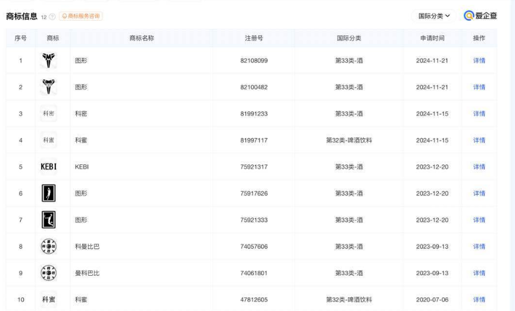The image size is (515, 311).
Task: Open the circular 曼科巴比 trademark logo
Action: [x=49, y=273]
